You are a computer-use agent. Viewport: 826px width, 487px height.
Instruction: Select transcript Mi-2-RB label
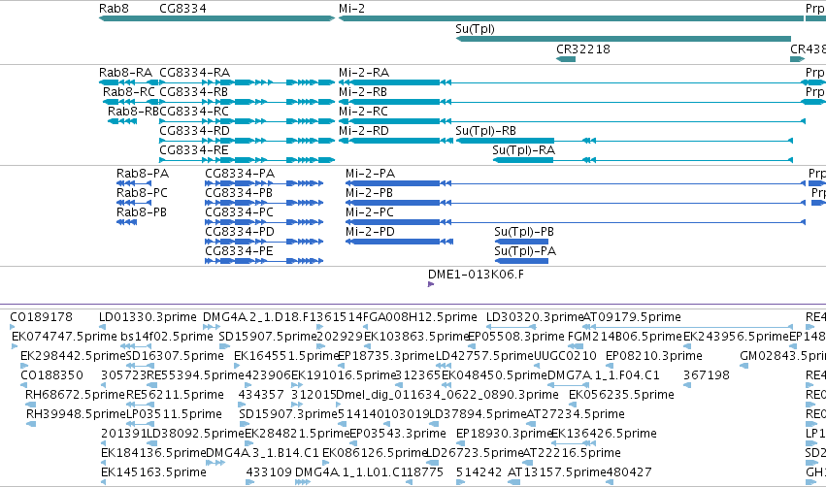(363, 91)
